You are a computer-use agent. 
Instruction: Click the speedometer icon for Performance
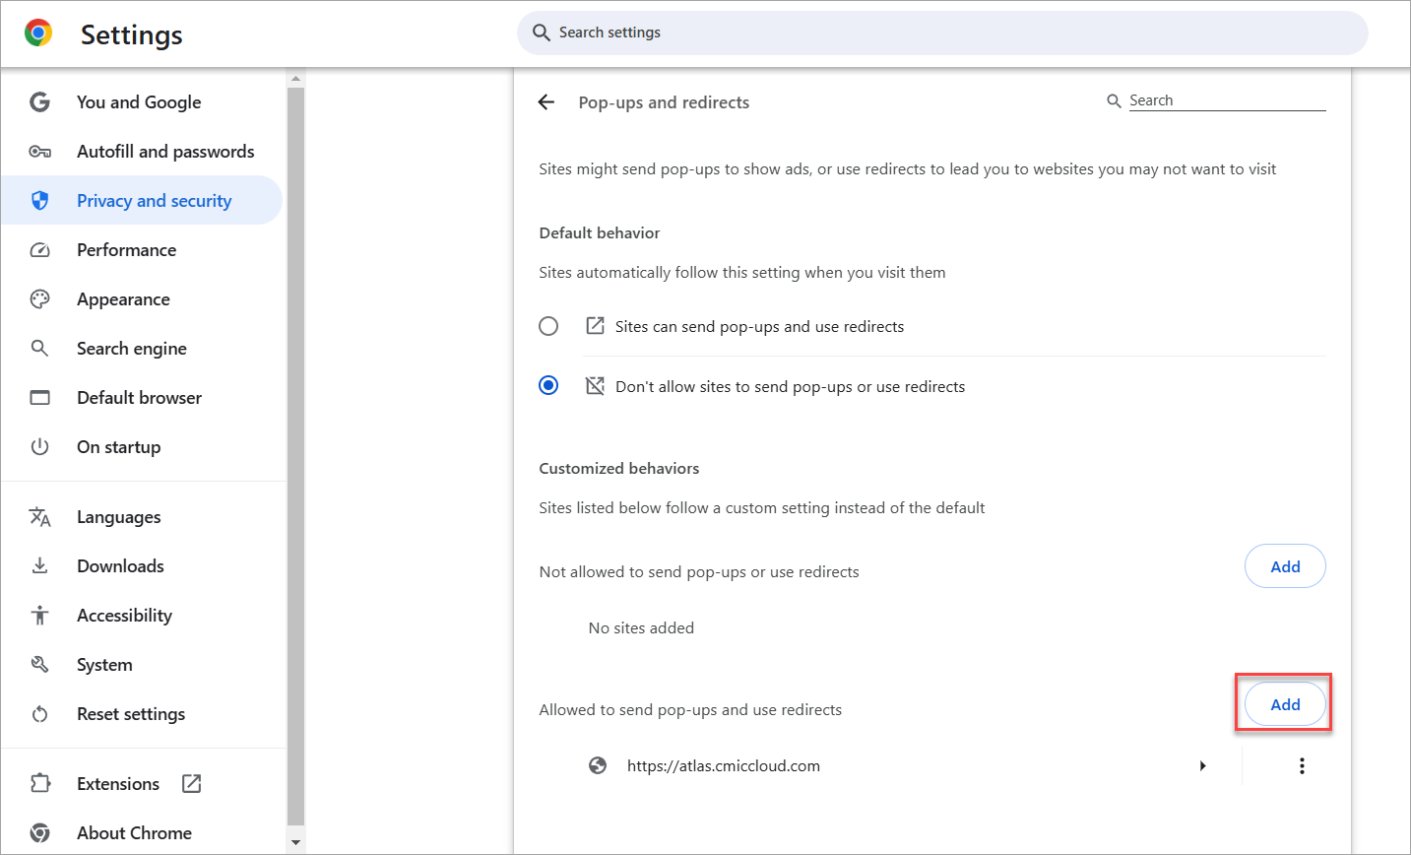point(39,250)
